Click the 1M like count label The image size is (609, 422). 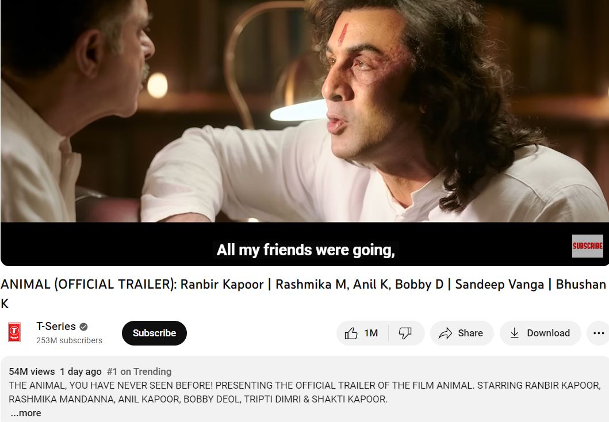click(x=371, y=333)
